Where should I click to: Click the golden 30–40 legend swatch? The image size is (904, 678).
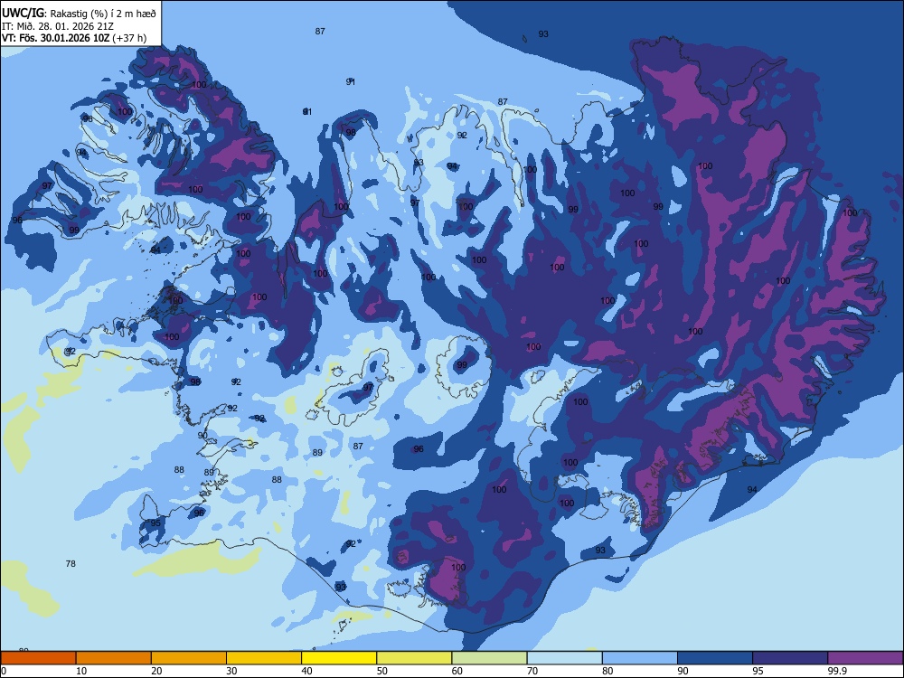click(x=264, y=658)
